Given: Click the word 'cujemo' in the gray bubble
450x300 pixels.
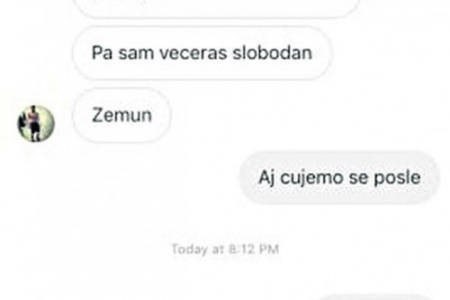Looking at the screenshot, I should tap(311, 178).
